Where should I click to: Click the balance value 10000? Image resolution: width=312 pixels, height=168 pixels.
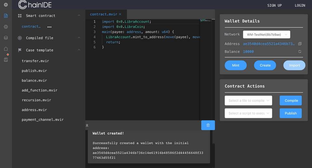point(248,52)
